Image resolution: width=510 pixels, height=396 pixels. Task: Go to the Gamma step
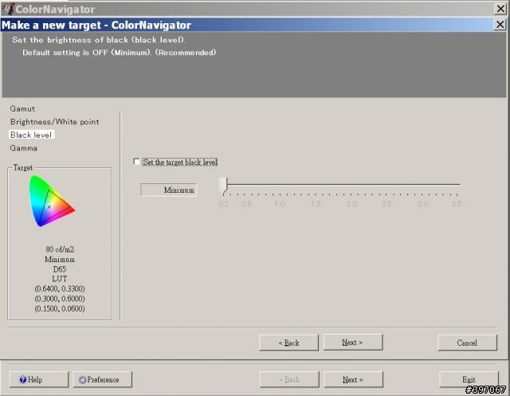click(x=23, y=148)
